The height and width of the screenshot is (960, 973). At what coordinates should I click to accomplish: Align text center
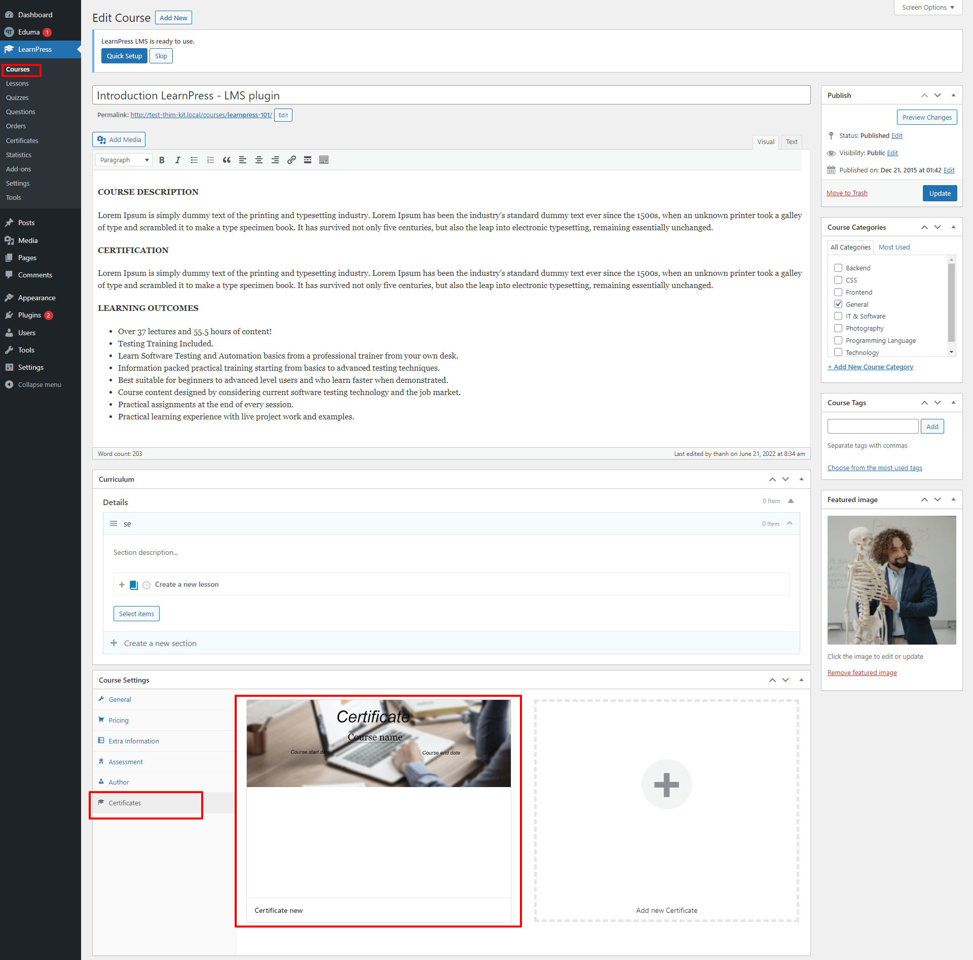[x=259, y=160]
